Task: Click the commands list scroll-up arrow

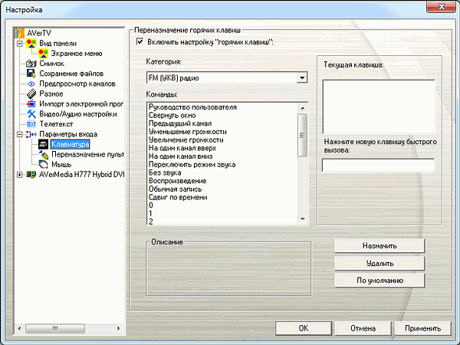Action: tap(302, 108)
